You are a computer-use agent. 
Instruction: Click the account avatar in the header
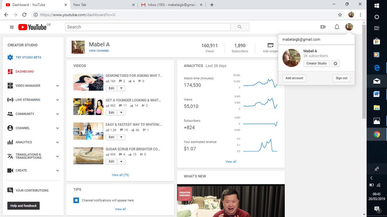(349, 27)
